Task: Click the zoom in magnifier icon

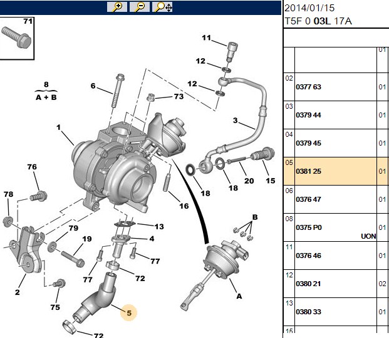Action: pyautogui.click(x=117, y=7)
